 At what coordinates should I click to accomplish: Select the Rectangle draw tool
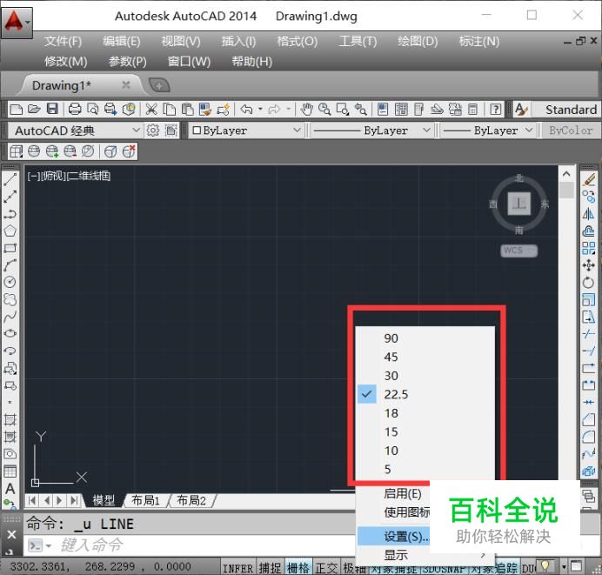(10, 248)
